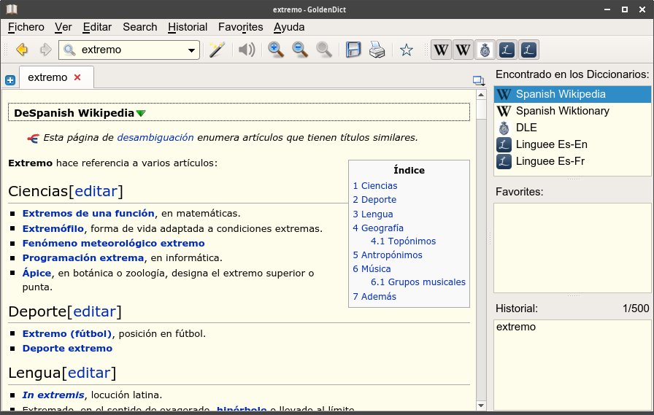Image resolution: width=654 pixels, height=415 pixels.
Task: Toggle the first Linguee toolbar button
Action: point(507,50)
